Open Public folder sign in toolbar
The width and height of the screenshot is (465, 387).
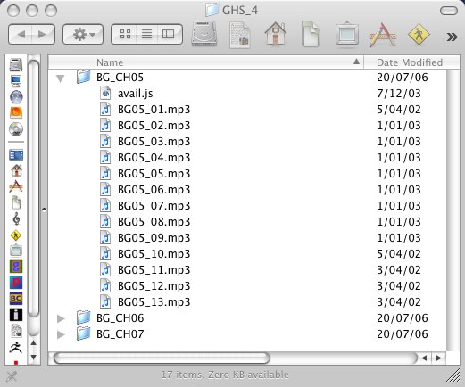[x=419, y=35]
